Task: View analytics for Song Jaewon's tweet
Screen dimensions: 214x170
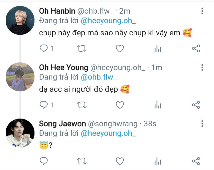Action: point(158,161)
